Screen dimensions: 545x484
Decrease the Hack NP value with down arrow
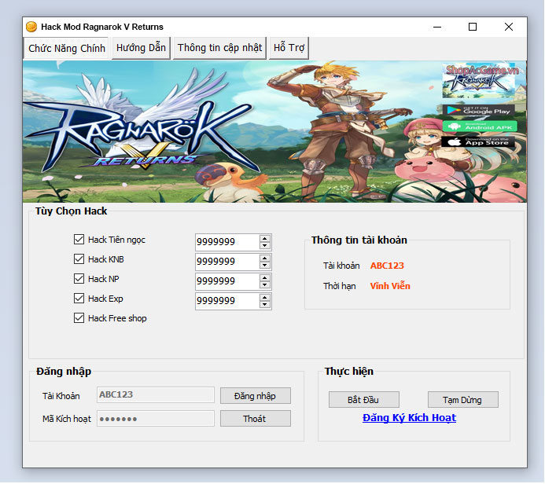coord(265,285)
